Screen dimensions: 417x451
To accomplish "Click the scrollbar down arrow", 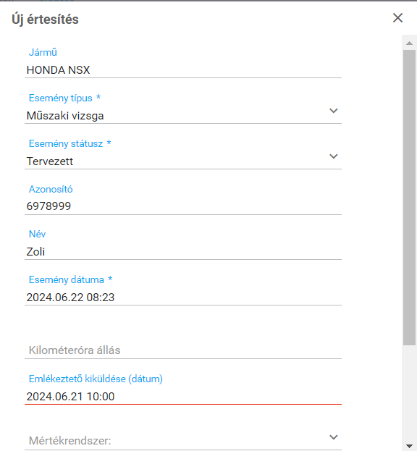I will coord(409,446).
